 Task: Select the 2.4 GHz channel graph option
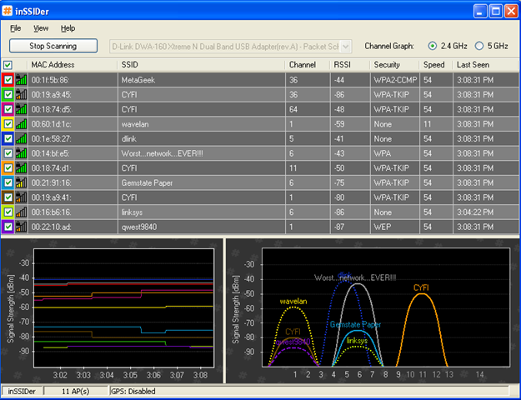[x=432, y=46]
